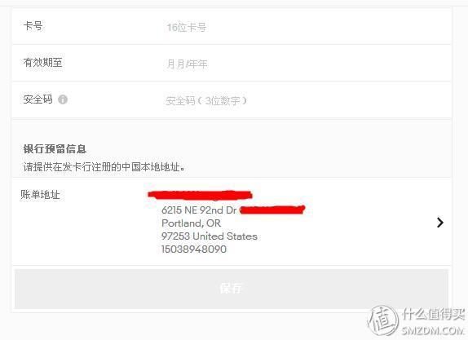
Task: Click the 97253 United States line
Action: (x=210, y=236)
